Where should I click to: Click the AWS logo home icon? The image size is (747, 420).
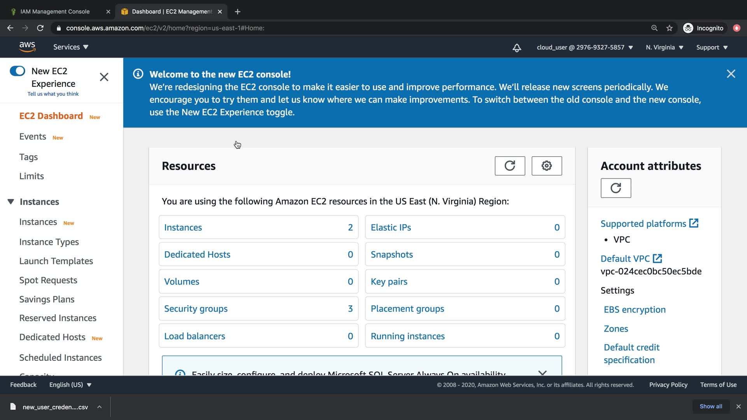(27, 47)
